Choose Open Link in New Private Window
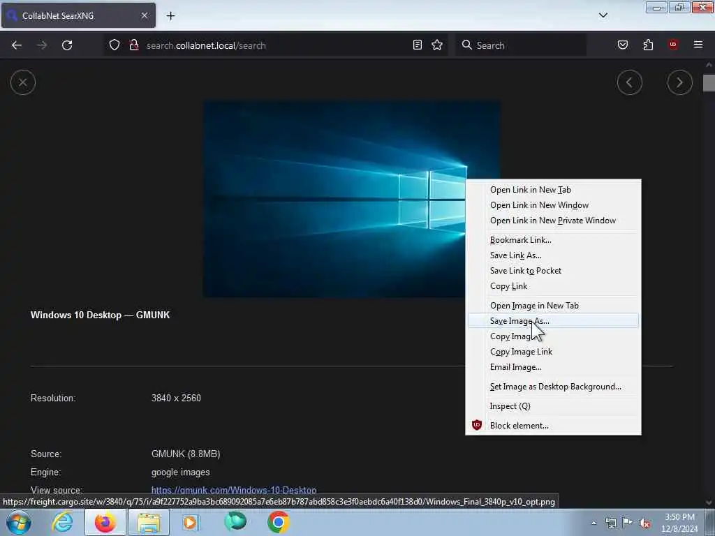The image size is (715, 536). click(553, 221)
